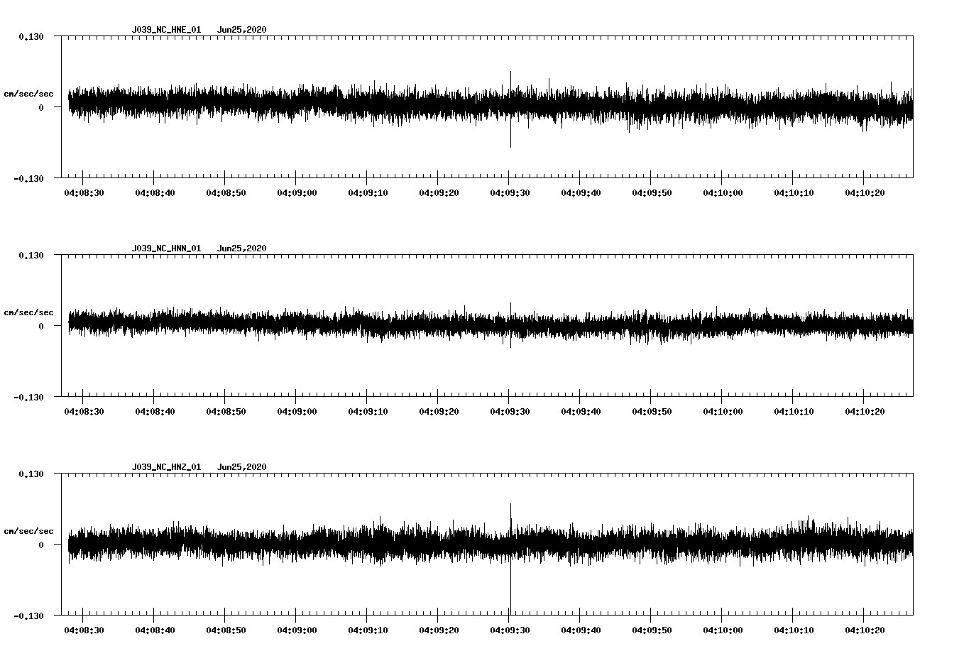Click the 0.130 upper limit on HNN axis
Screen dimensions: 964x656
click(31, 255)
